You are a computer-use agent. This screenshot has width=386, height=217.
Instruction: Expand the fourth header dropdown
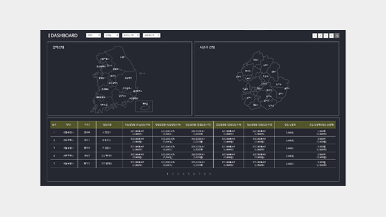(152, 35)
